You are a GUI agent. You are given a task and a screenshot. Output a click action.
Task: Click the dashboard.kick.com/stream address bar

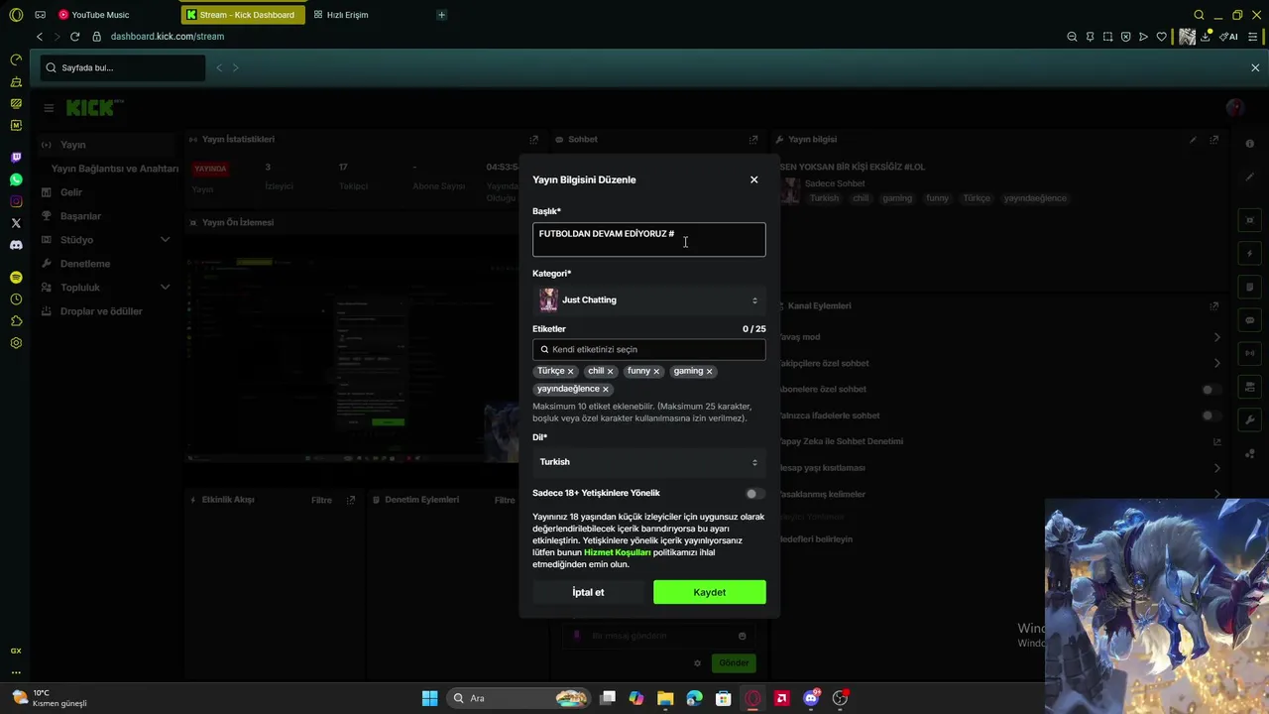[168, 37]
